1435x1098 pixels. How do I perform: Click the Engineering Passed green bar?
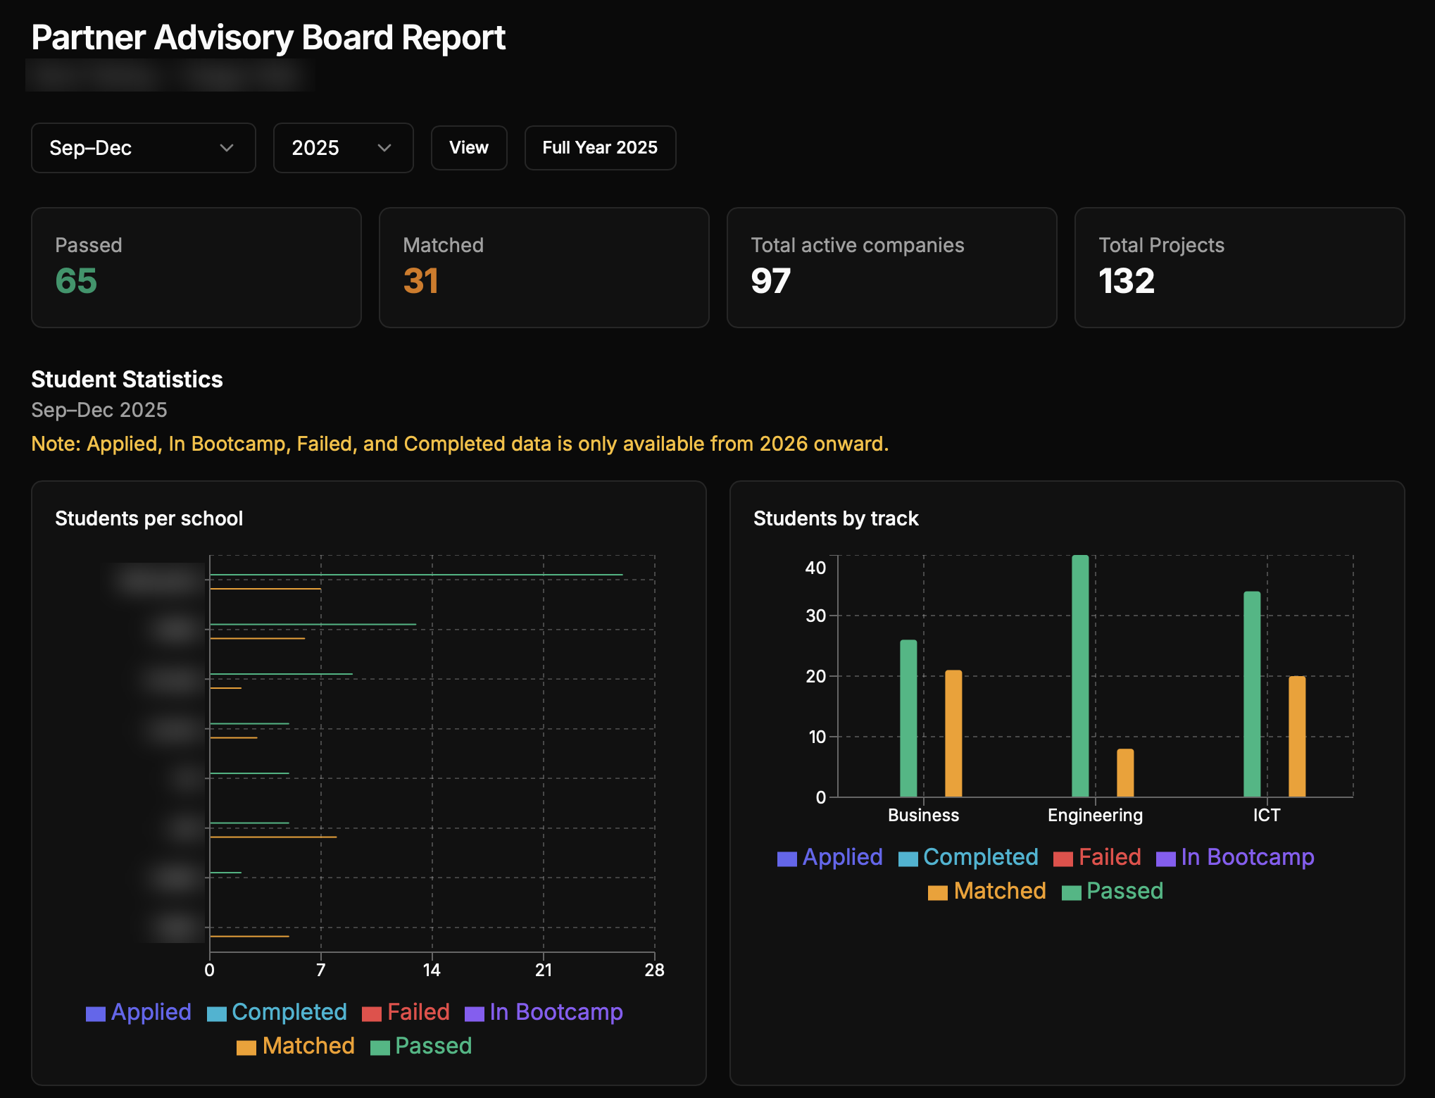click(x=1080, y=676)
